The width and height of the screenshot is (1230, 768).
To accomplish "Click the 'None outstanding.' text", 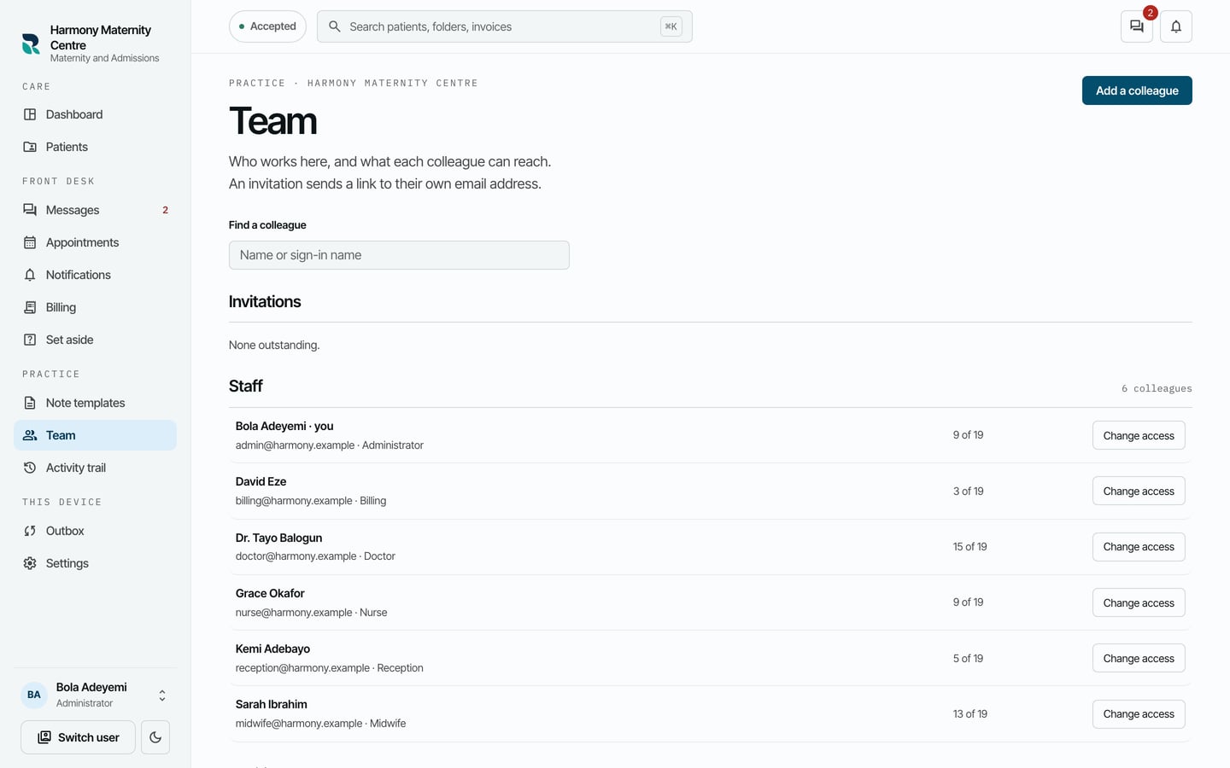I will point(274,345).
